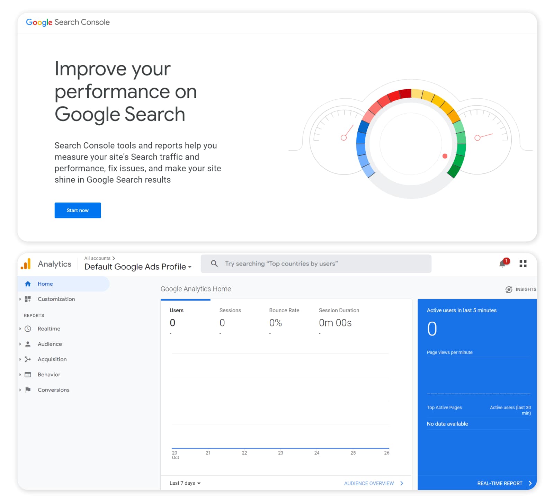Click the 'Google Analytics Home' heading
The width and height of the screenshot is (554, 502).
click(x=196, y=289)
